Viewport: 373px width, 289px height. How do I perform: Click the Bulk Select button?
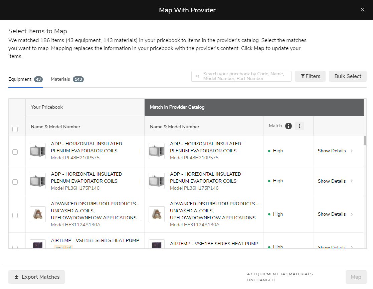pyautogui.click(x=348, y=76)
